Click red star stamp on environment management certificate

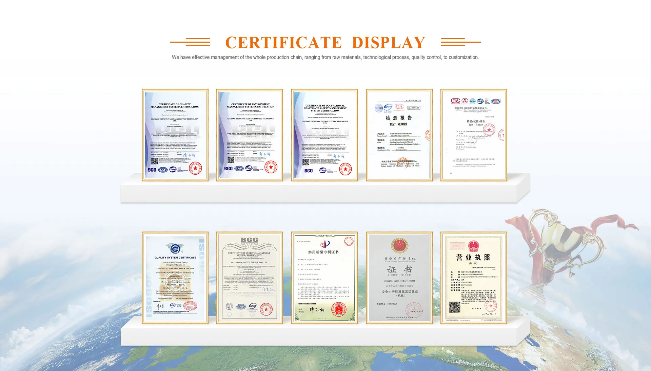pos(271,167)
